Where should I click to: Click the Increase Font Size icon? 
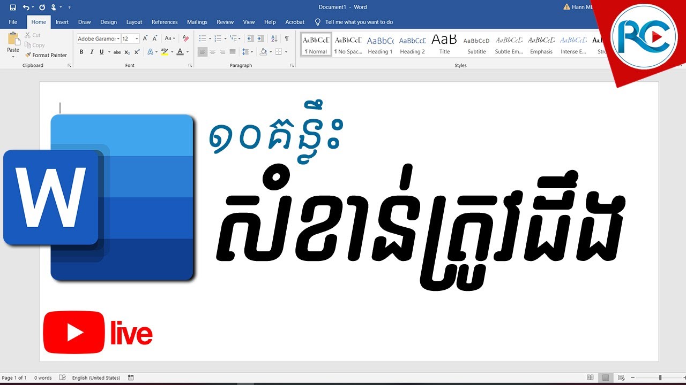click(x=145, y=38)
